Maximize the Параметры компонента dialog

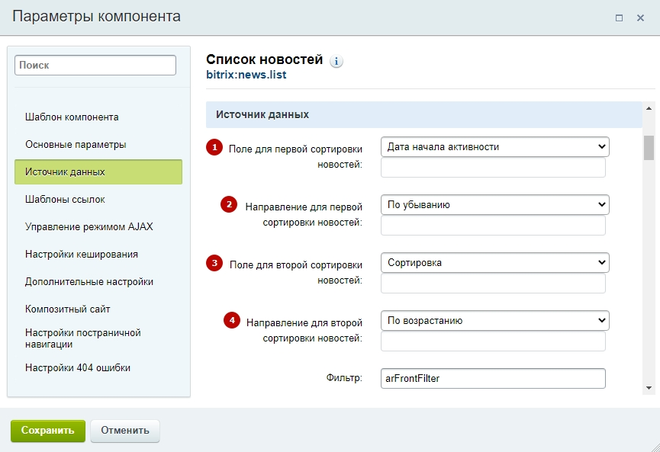(620, 18)
